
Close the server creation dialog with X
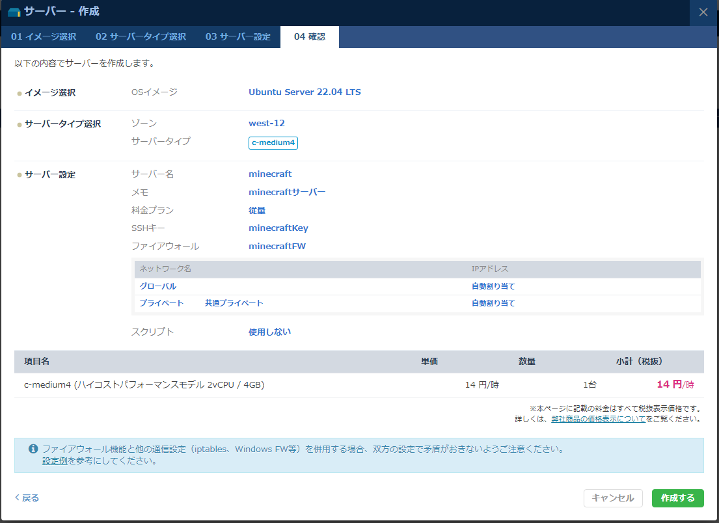[703, 12]
